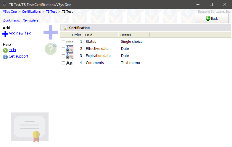
Task: Click the green Help question mark icon
Action: (x=5, y=50)
